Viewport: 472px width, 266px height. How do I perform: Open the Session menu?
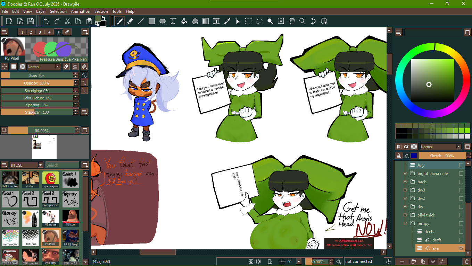[x=101, y=11]
